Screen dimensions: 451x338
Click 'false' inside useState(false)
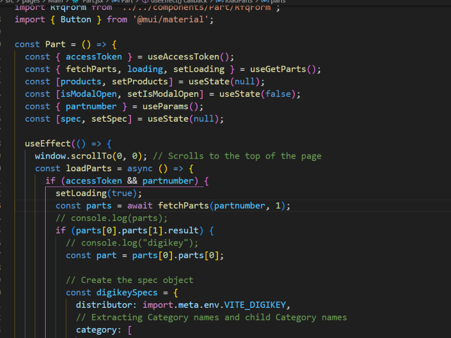[x=278, y=94]
